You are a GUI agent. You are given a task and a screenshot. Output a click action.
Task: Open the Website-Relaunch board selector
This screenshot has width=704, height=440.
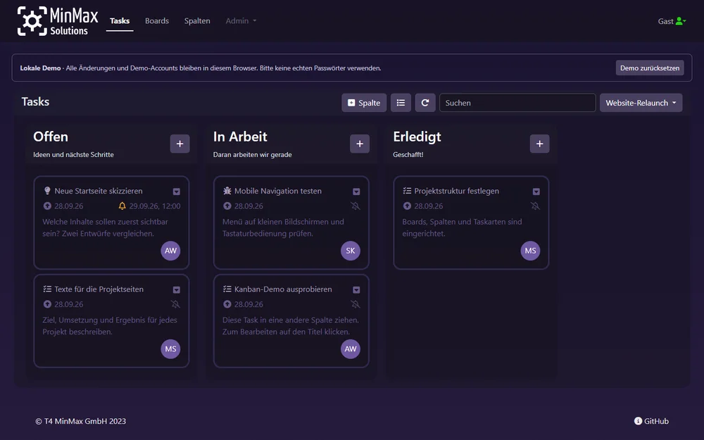pos(641,103)
